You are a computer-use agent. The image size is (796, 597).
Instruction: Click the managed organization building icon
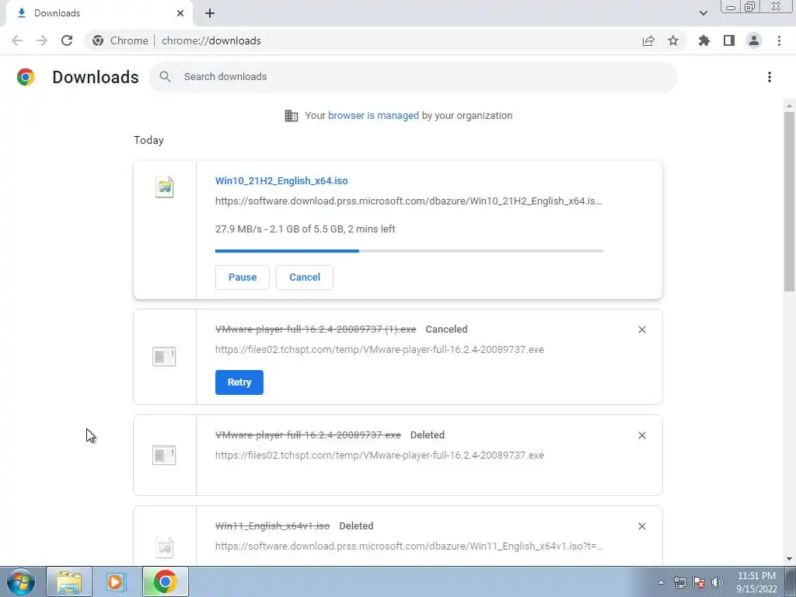pos(292,116)
